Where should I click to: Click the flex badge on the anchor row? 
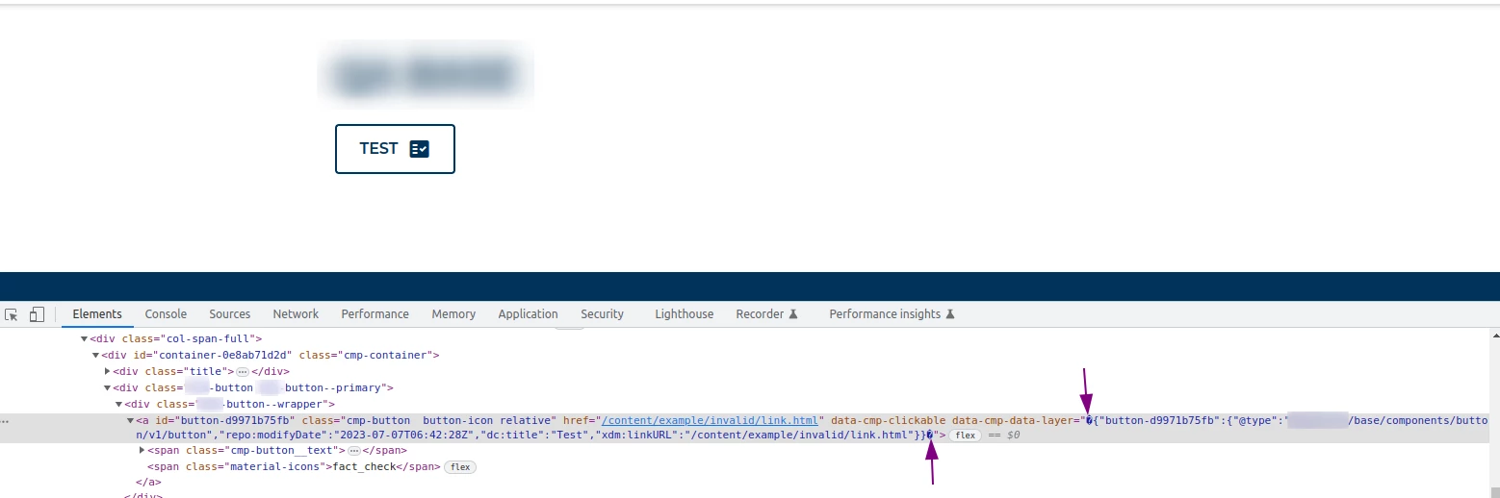966,436
